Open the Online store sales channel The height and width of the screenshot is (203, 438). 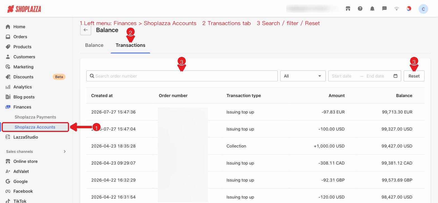coord(25,161)
